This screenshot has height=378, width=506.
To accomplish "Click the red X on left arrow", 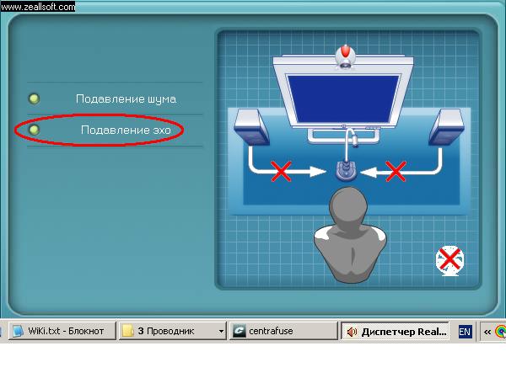I will [x=281, y=172].
